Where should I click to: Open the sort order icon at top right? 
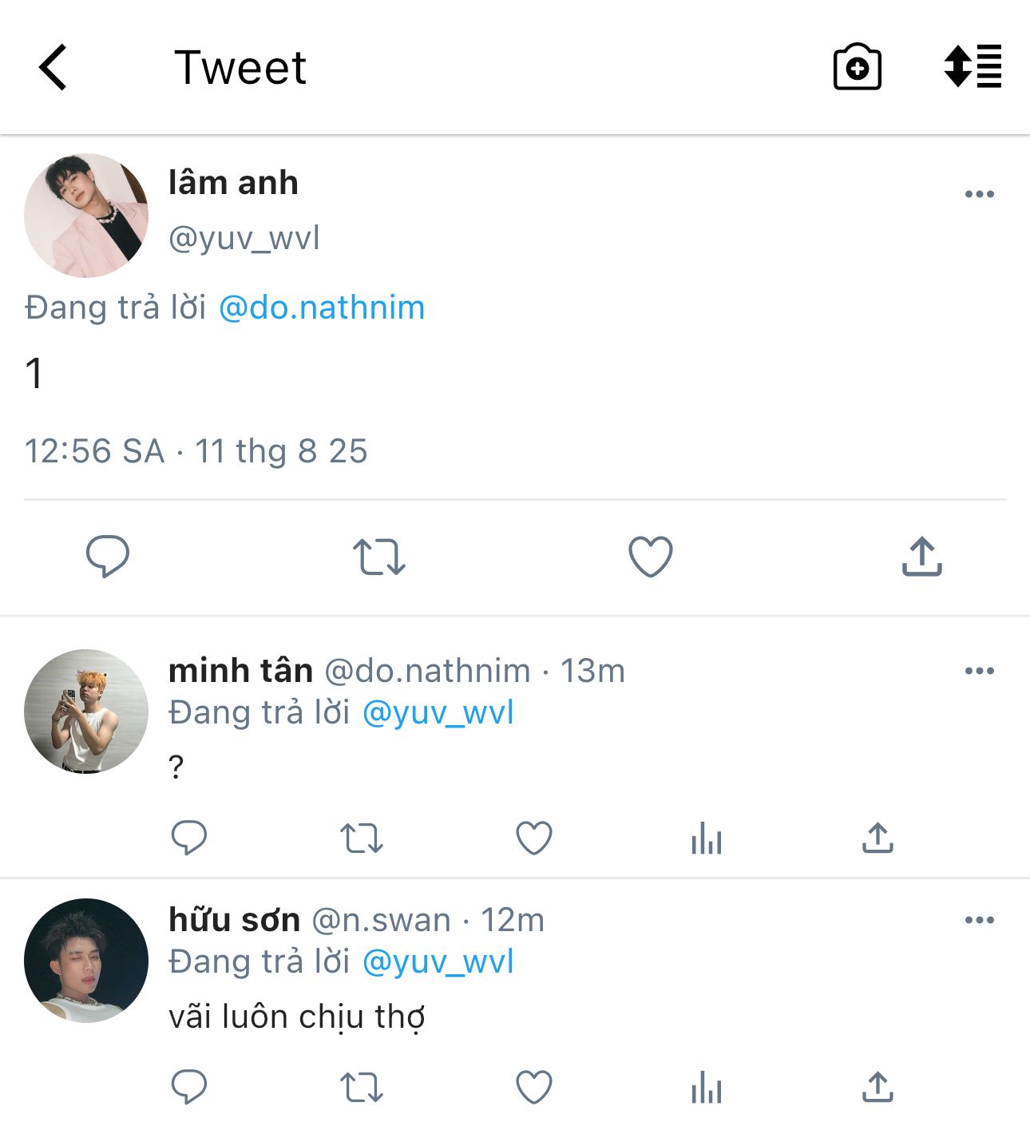[x=973, y=66]
